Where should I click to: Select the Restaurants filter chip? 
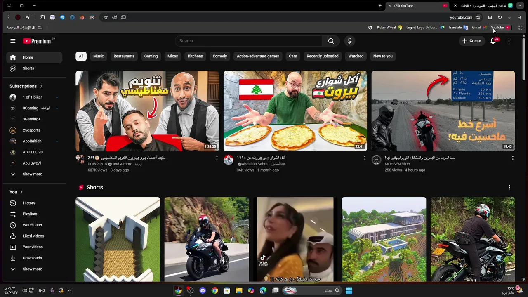(x=124, y=56)
